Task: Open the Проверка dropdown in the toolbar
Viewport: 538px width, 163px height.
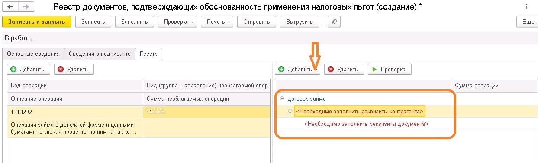Action: tap(177, 22)
